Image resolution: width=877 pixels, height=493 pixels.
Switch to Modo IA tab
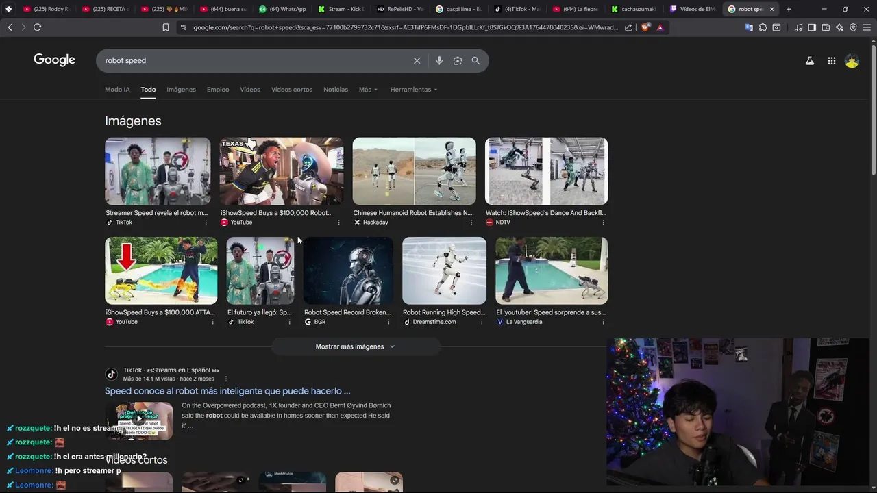[x=117, y=90]
